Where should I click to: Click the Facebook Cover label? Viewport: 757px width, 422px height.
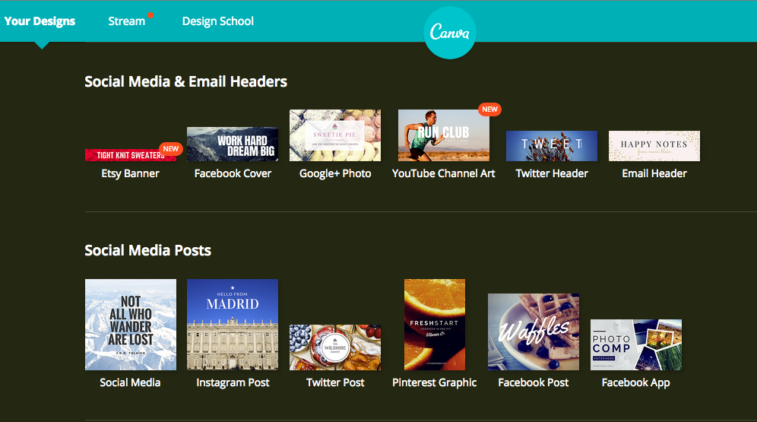pyautogui.click(x=233, y=173)
